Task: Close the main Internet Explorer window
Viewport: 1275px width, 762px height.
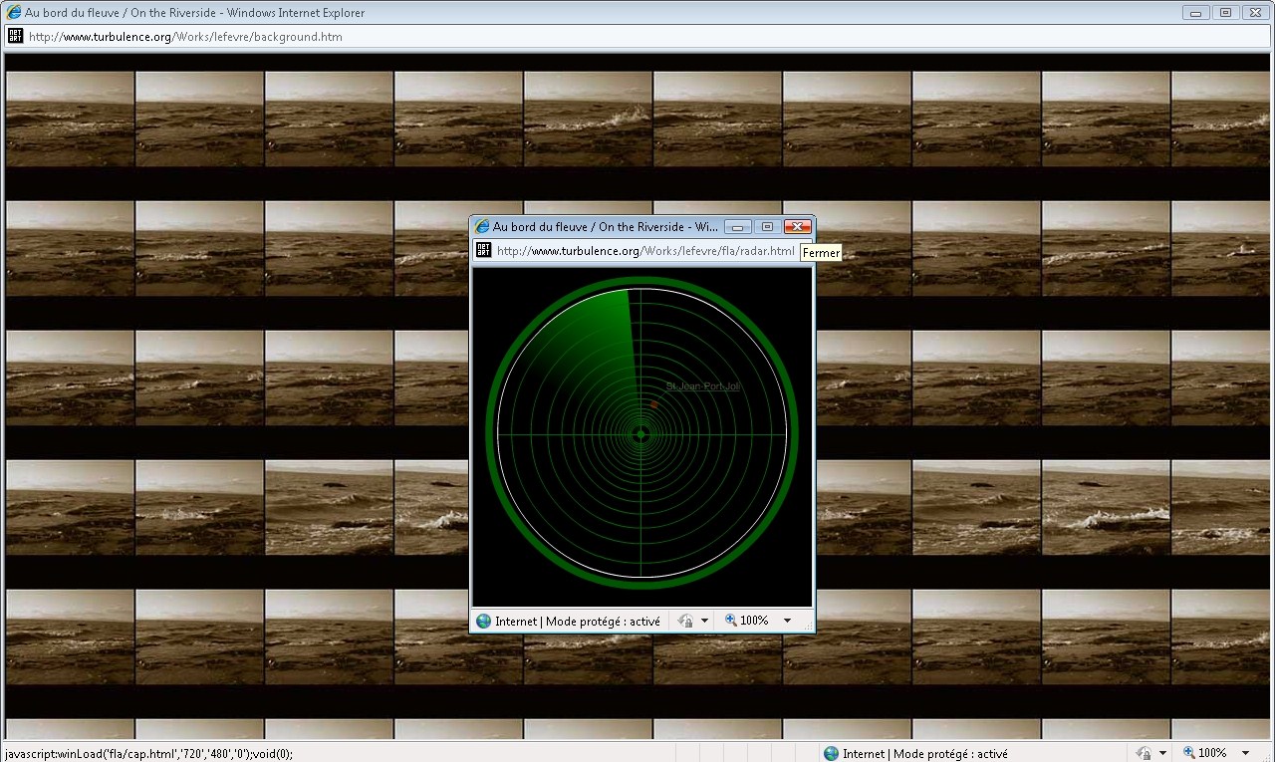Action: tap(1255, 13)
